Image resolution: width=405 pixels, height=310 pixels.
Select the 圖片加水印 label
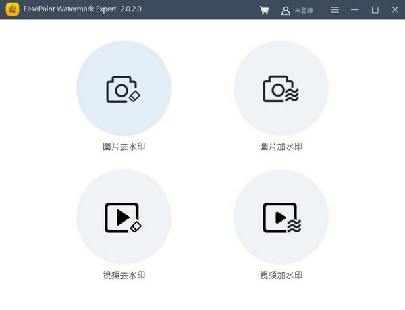click(281, 147)
